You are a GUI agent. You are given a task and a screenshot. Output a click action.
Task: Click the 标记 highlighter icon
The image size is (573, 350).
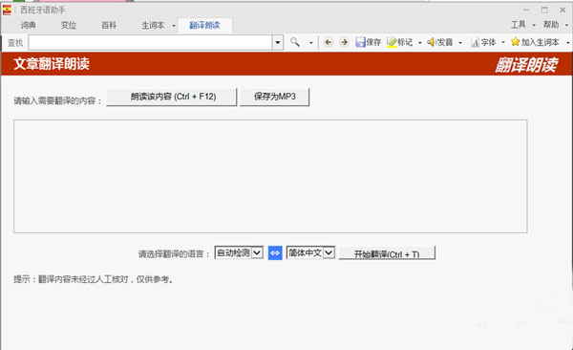click(392, 42)
